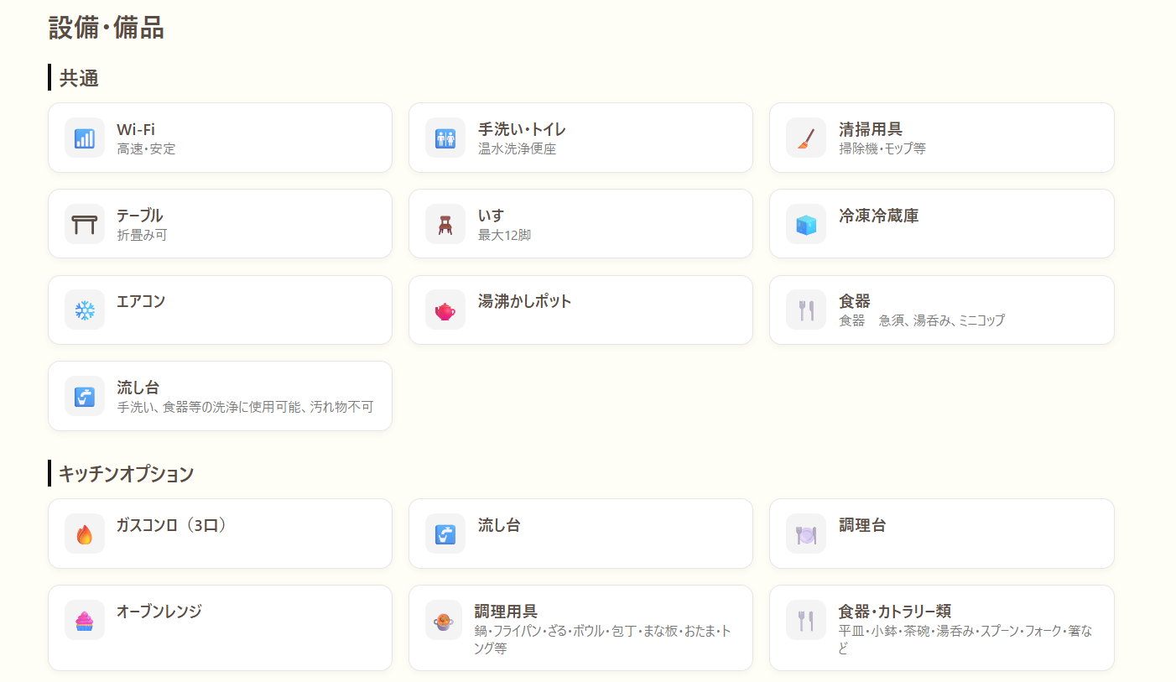Click the cupcake icon for オーブンレンジ

click(85, 621)
